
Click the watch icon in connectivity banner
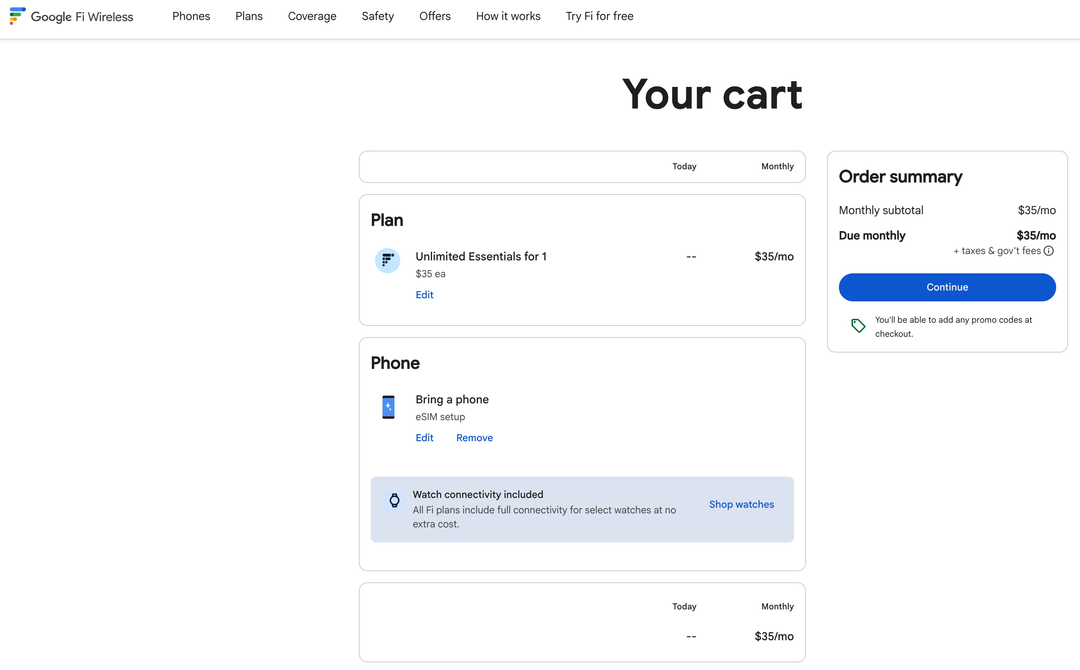394,501
